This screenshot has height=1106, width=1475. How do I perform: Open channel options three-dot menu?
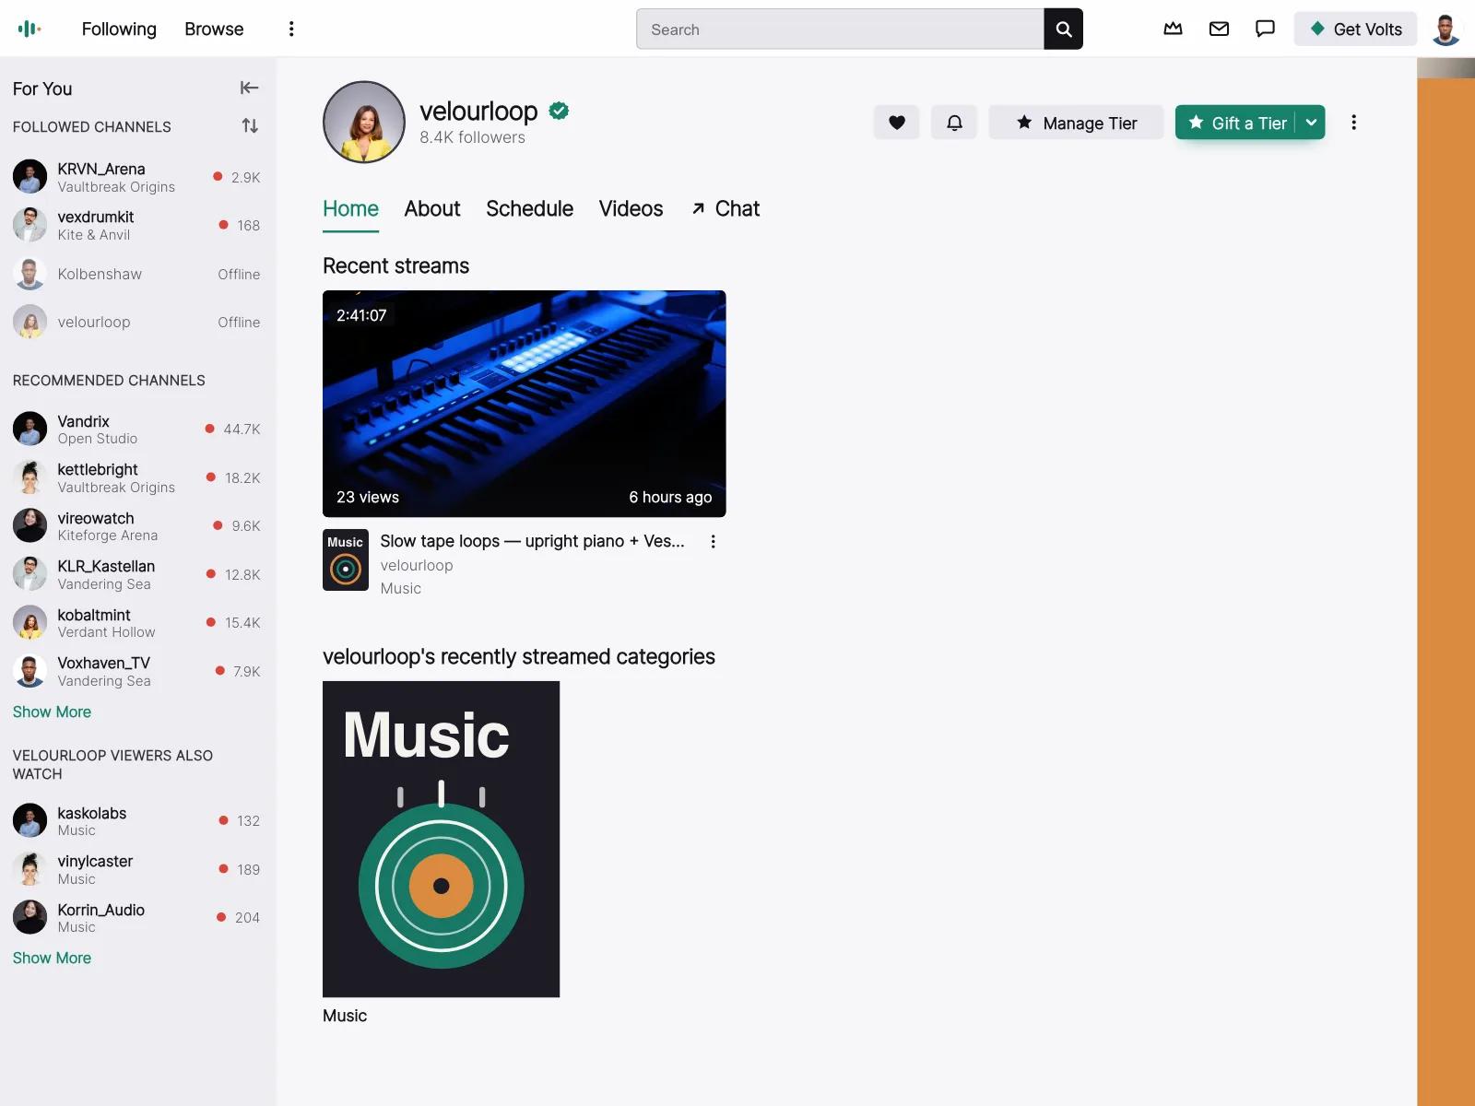point(1353,123)
